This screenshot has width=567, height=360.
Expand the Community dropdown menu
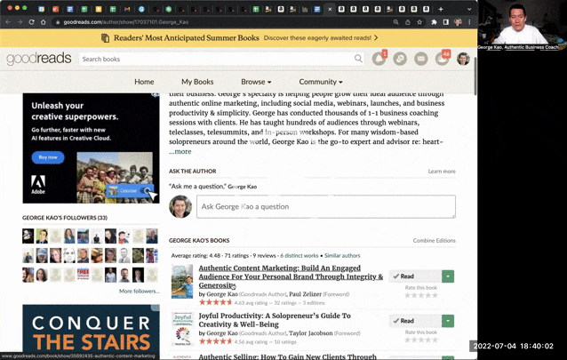coord(321,82)
